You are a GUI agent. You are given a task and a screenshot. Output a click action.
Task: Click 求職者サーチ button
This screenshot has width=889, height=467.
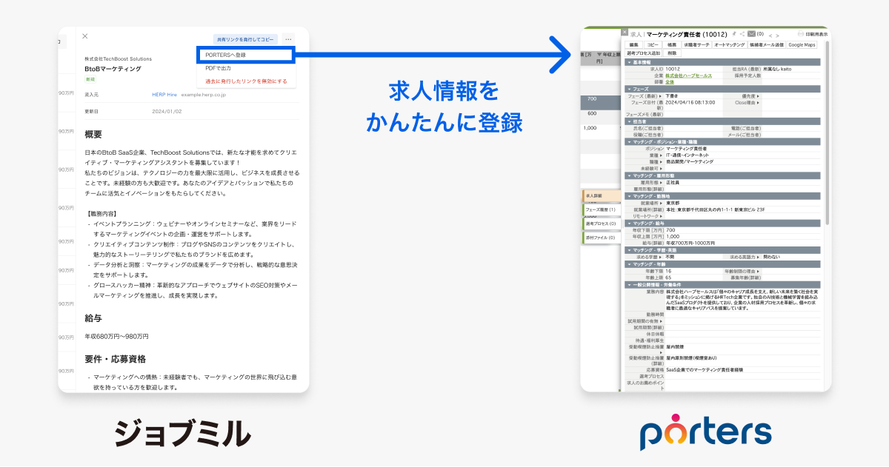696,45
